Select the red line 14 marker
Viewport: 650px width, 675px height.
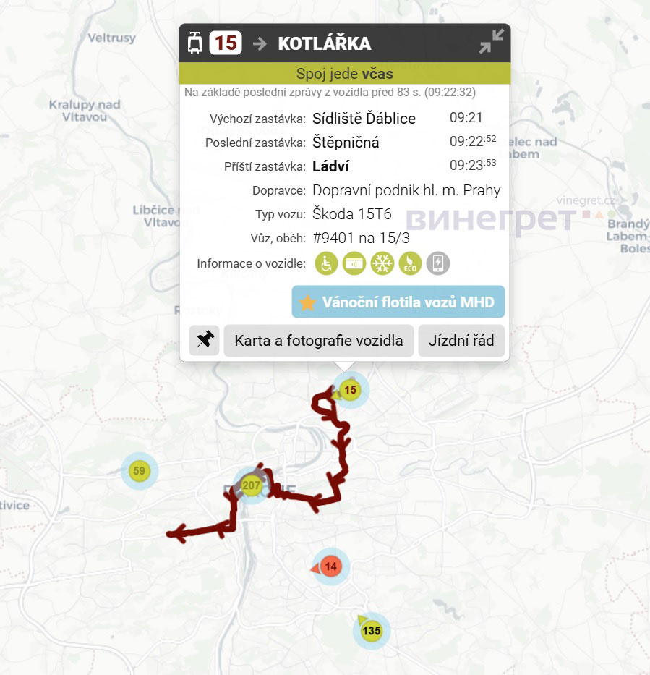[331, 566]
